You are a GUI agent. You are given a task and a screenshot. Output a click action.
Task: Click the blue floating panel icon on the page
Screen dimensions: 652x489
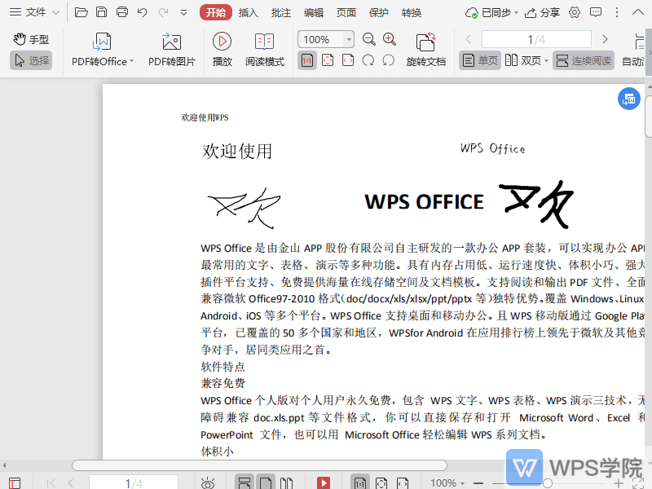[628, 99]
